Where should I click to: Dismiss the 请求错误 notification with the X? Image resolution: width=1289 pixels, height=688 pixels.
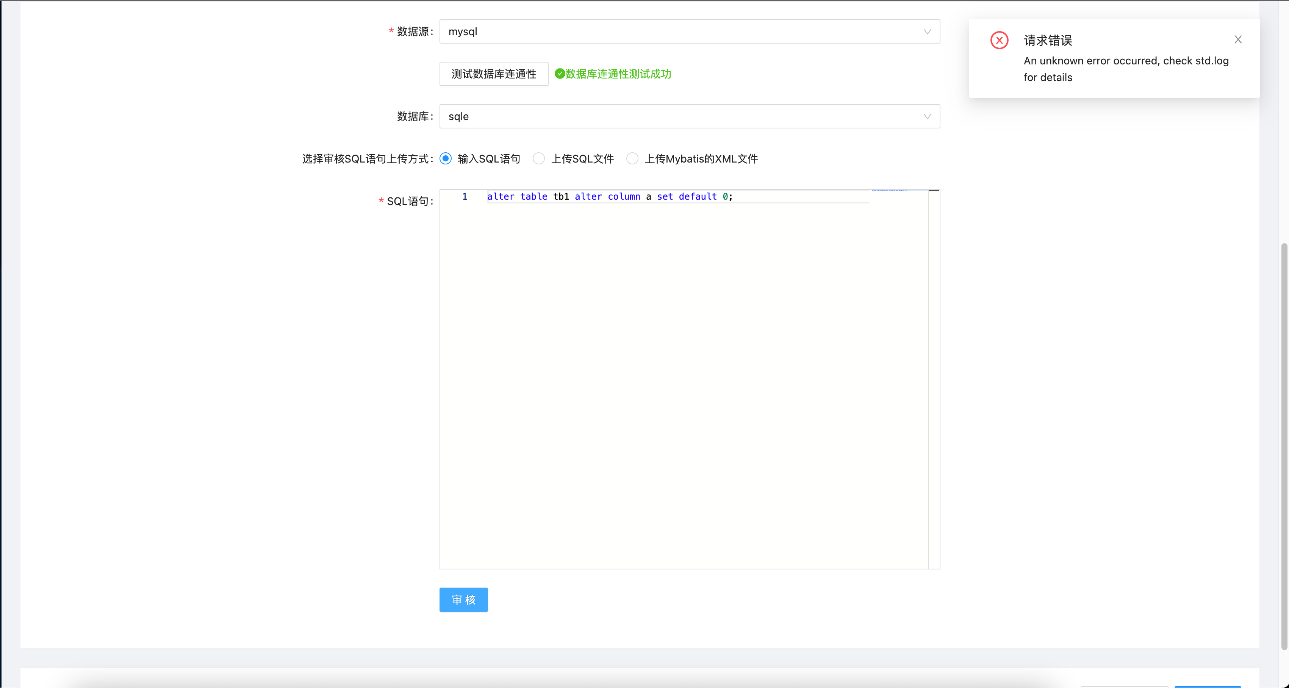point(1239,39)
